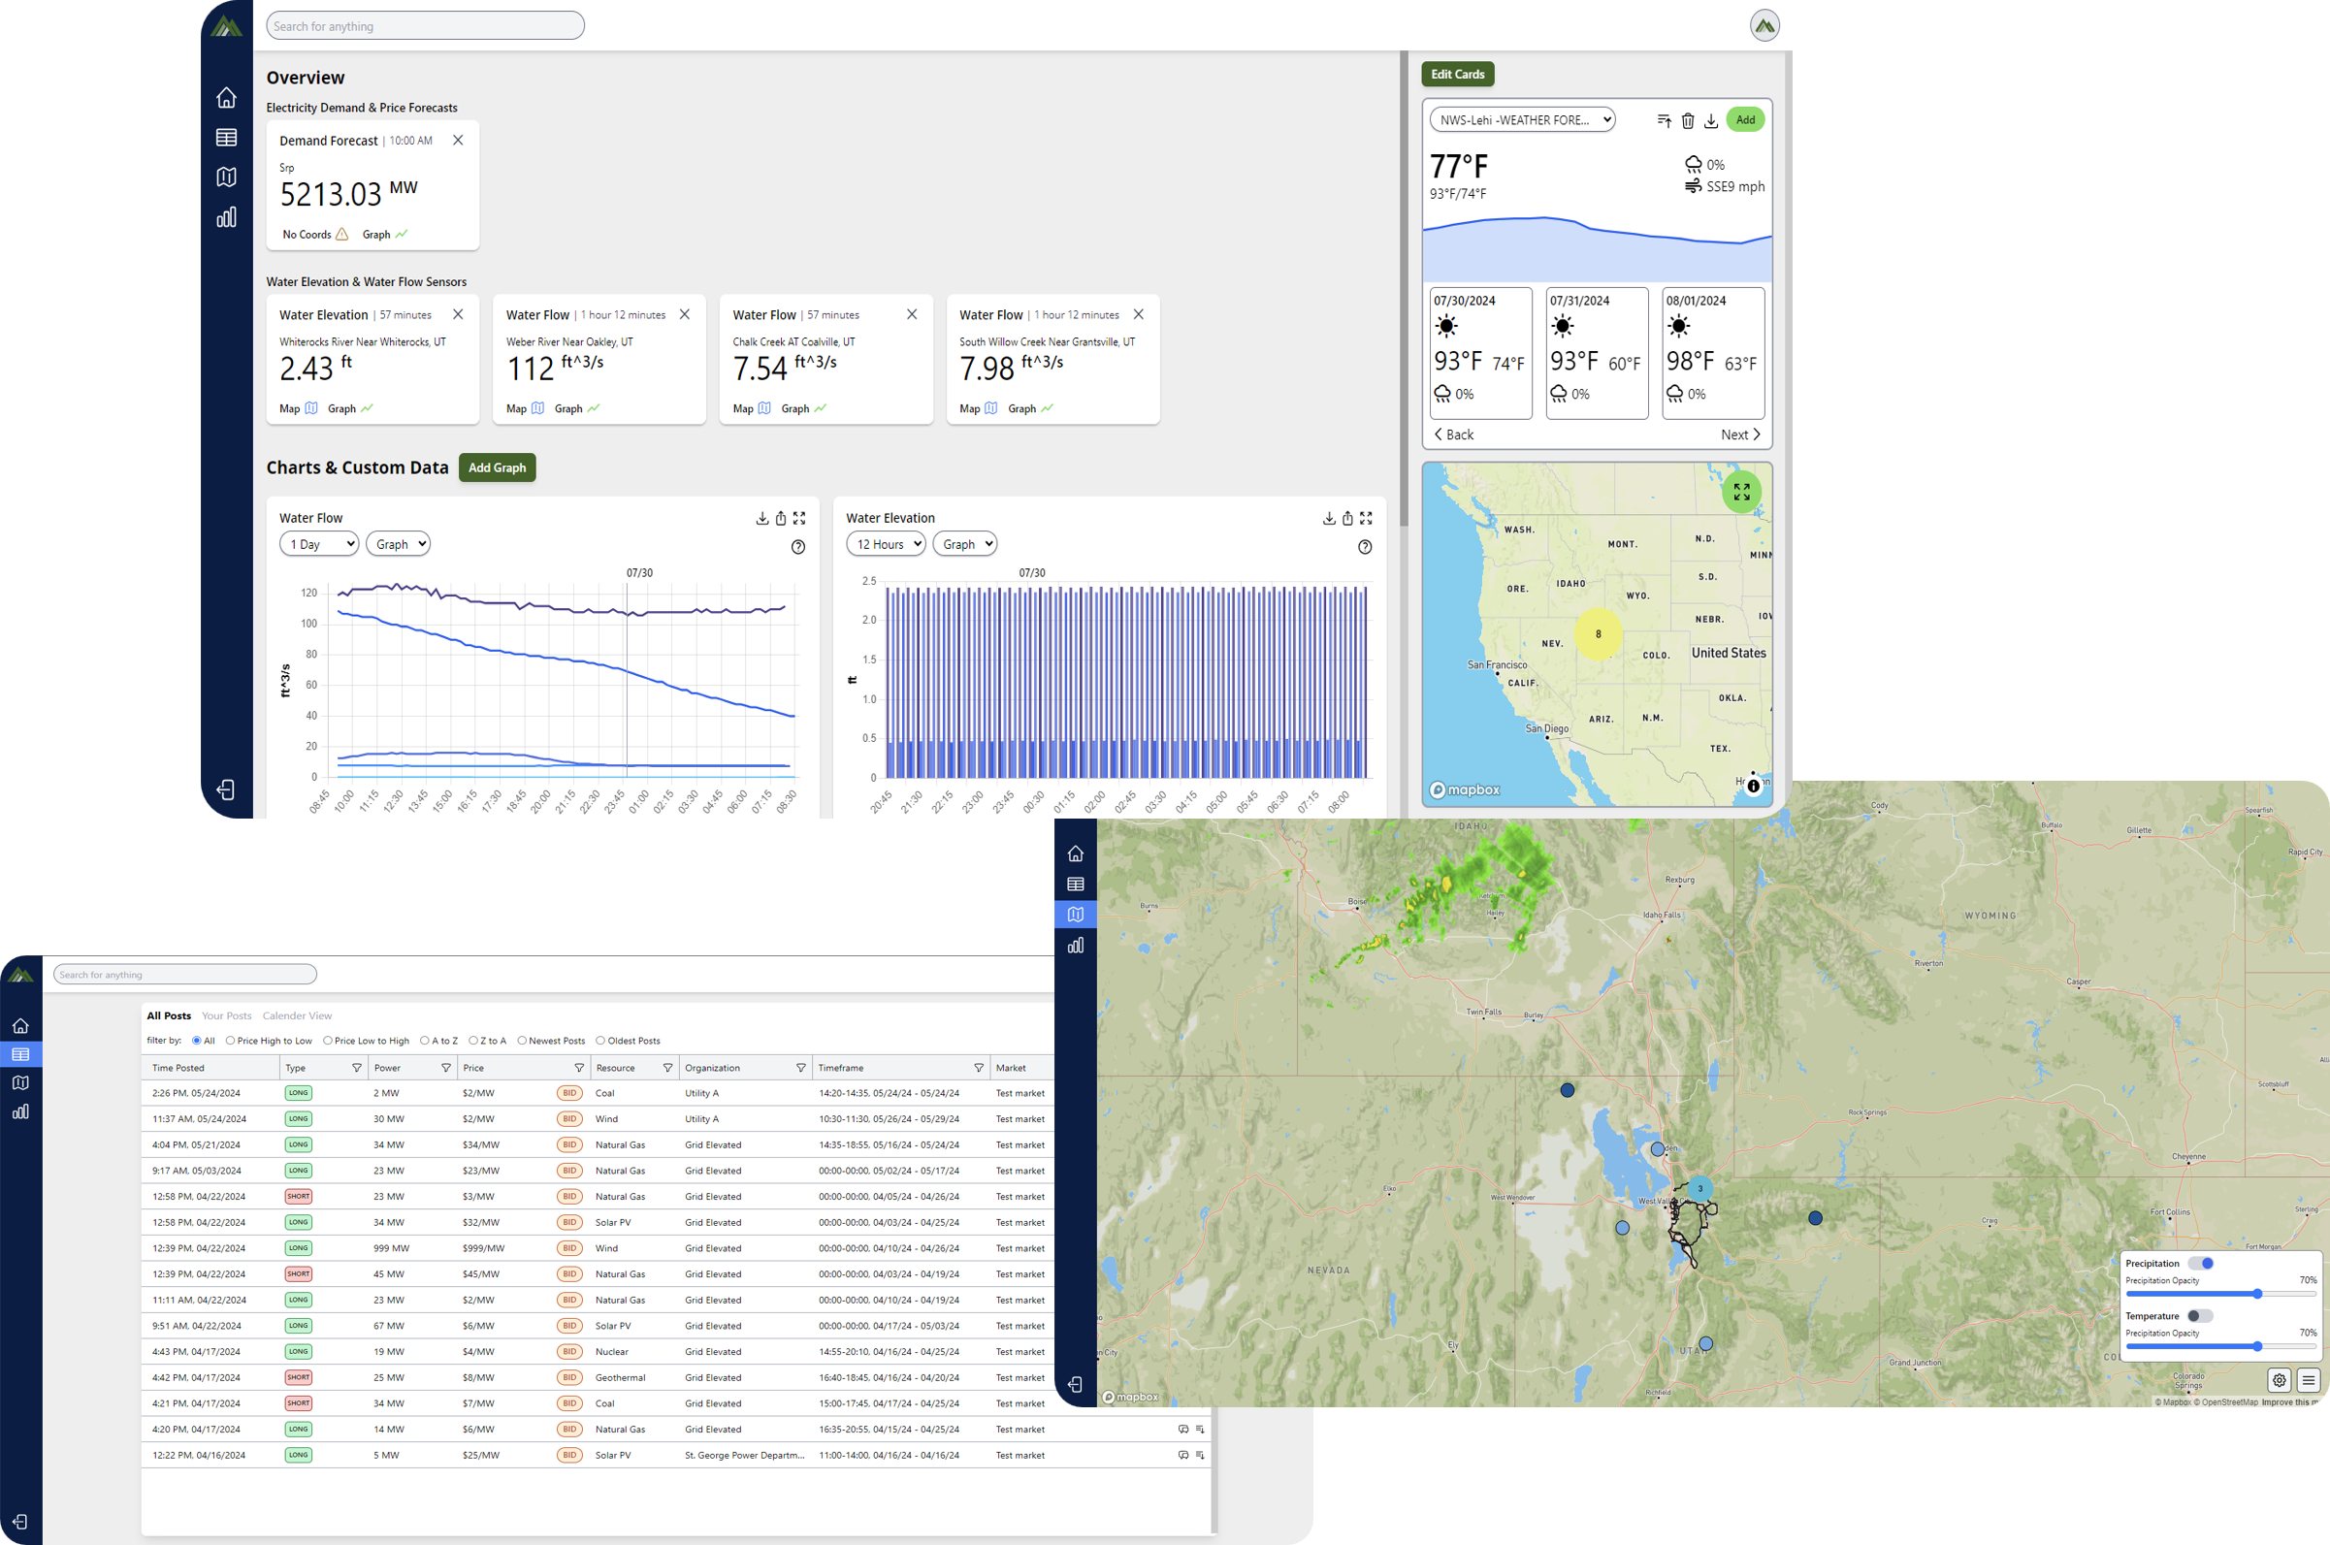
Task: Click green fullscreen icon on mini map
Action: click(x=1741, y=492)
